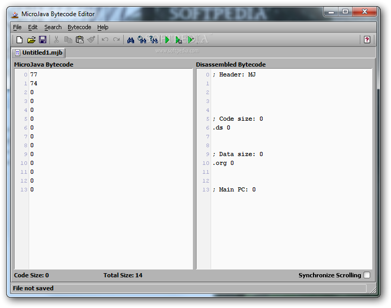
Task: Open the Search menu
Action: point(53,27)
